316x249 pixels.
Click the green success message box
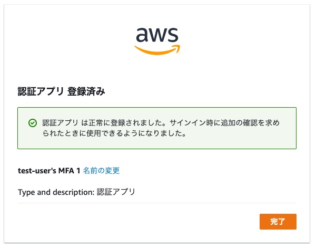coord(157,128)
